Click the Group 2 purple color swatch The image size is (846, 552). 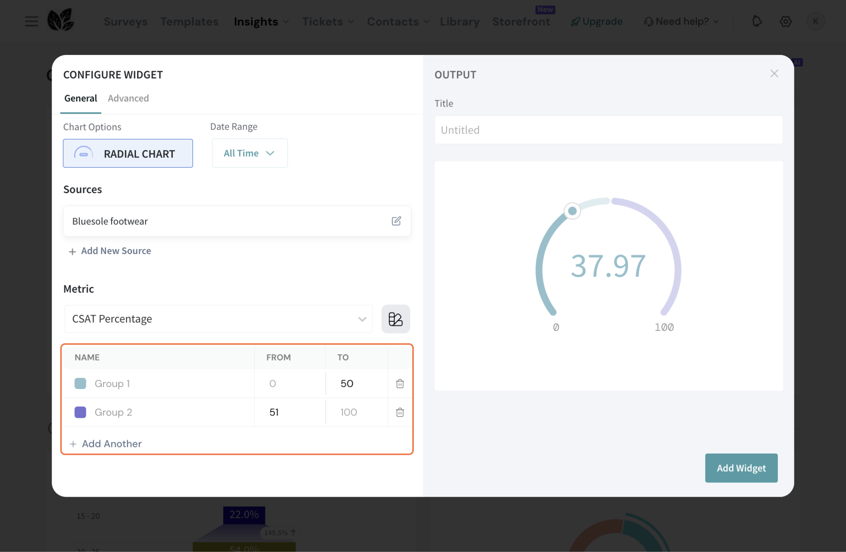point(80,412)
